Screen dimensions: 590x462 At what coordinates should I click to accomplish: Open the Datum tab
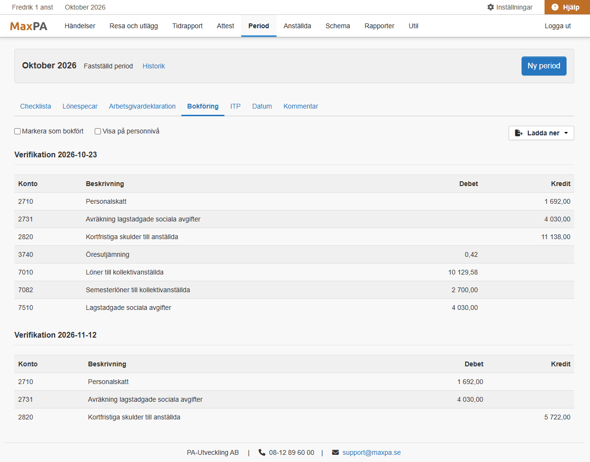(x=262, y=106)
